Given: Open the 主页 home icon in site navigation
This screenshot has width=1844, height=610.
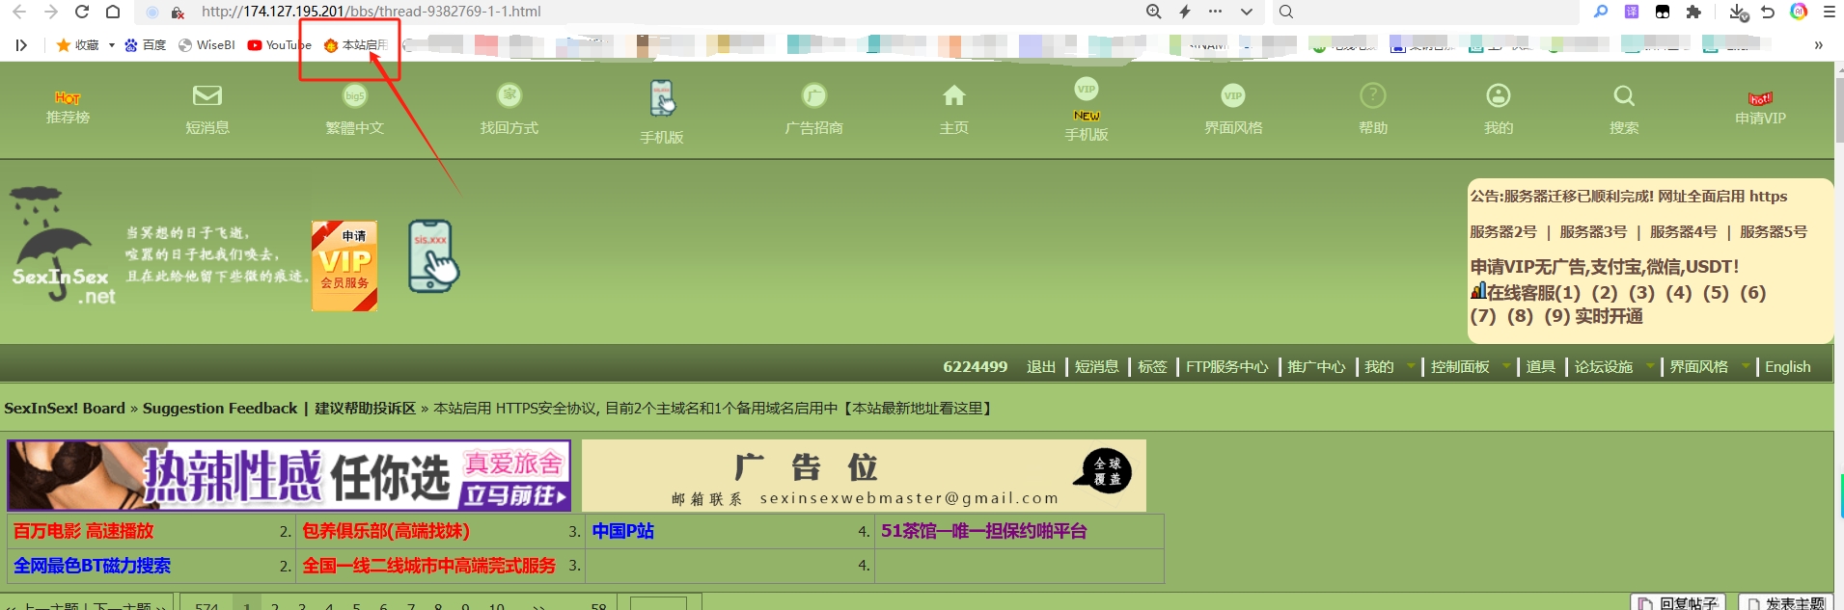Looking at the screenshot, I should pyautogui.click(x=953, y=96).
